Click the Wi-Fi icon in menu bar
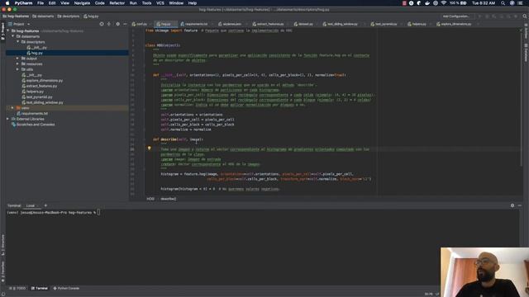529x297 pixels. tap(444, 3)
